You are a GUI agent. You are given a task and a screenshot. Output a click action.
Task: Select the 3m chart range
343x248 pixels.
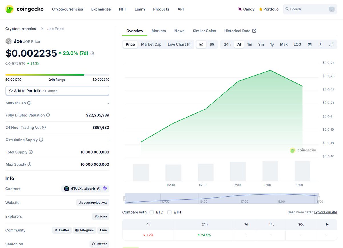261,44
